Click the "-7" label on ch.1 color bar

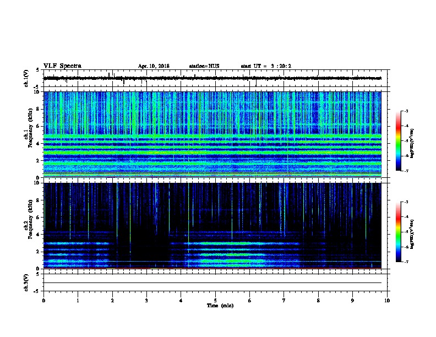coord(406,171)
